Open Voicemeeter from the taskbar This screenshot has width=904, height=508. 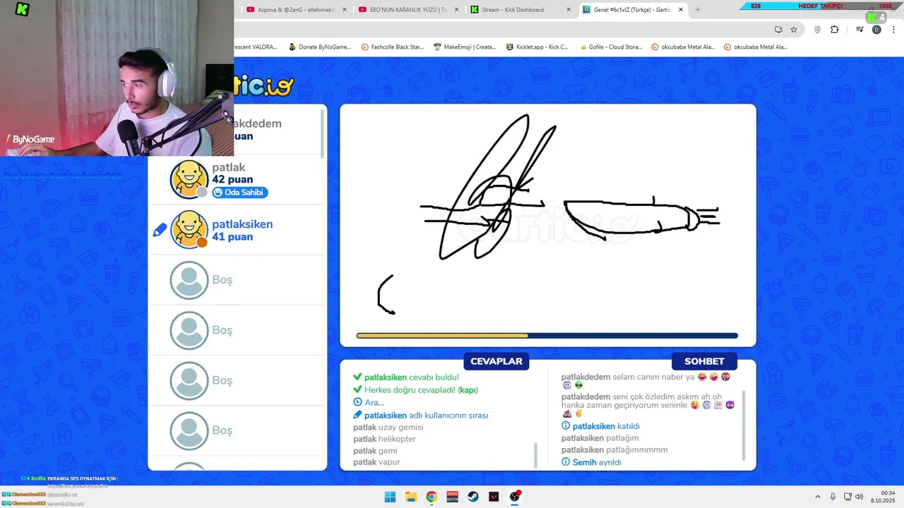coord(452,497)
